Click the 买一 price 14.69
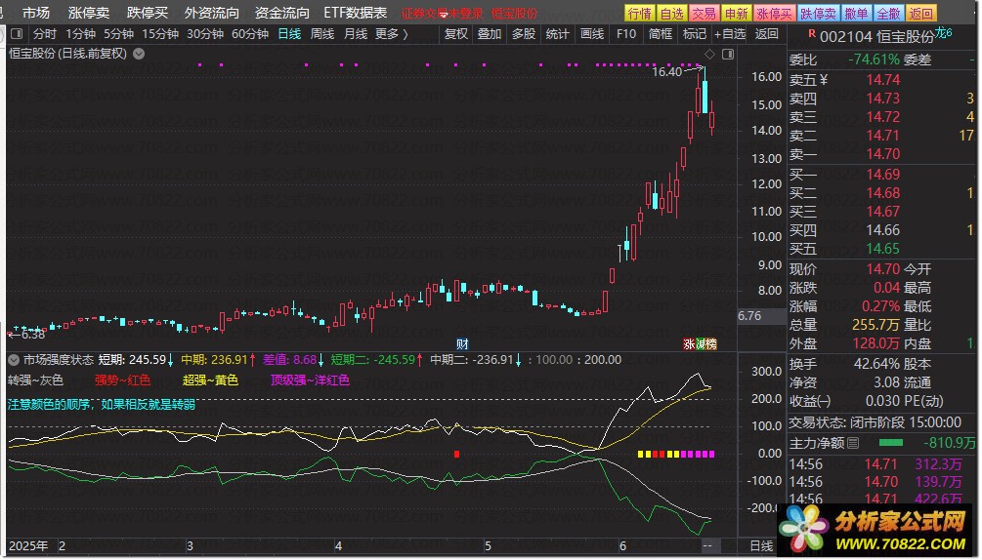982x560 pixels. coord(883,175)
